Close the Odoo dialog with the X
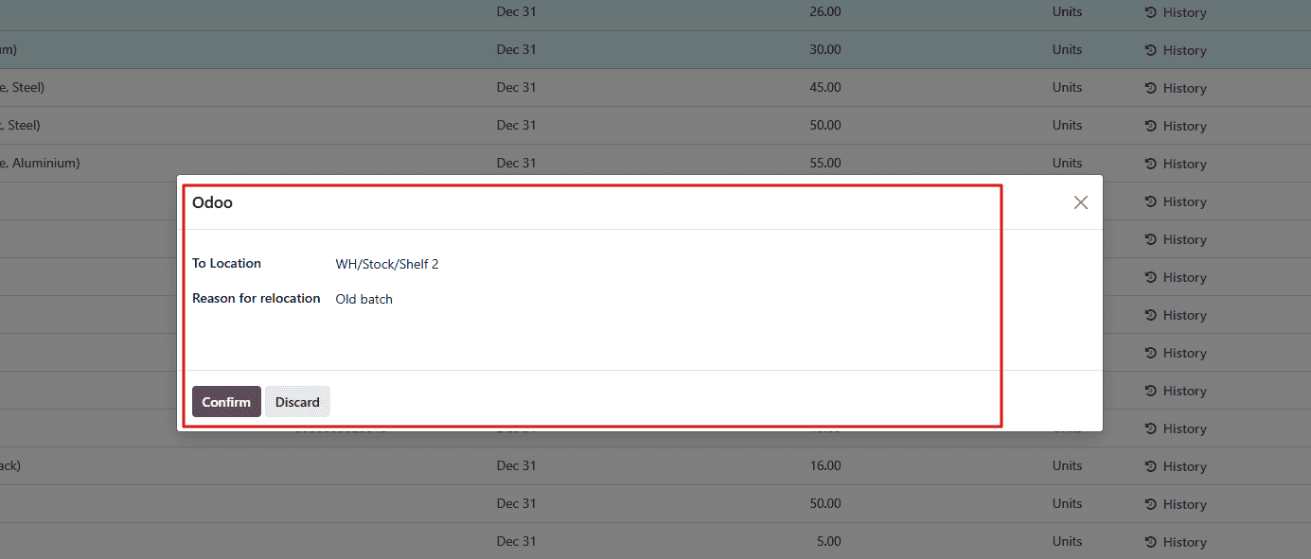Viewport: 1311px width, 559px height. click(x=1080, y=201)
